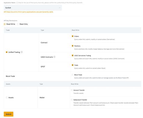Viewport: 143px width, 118px height.
Task: Click the Positions description text
Action: (99, 49)
